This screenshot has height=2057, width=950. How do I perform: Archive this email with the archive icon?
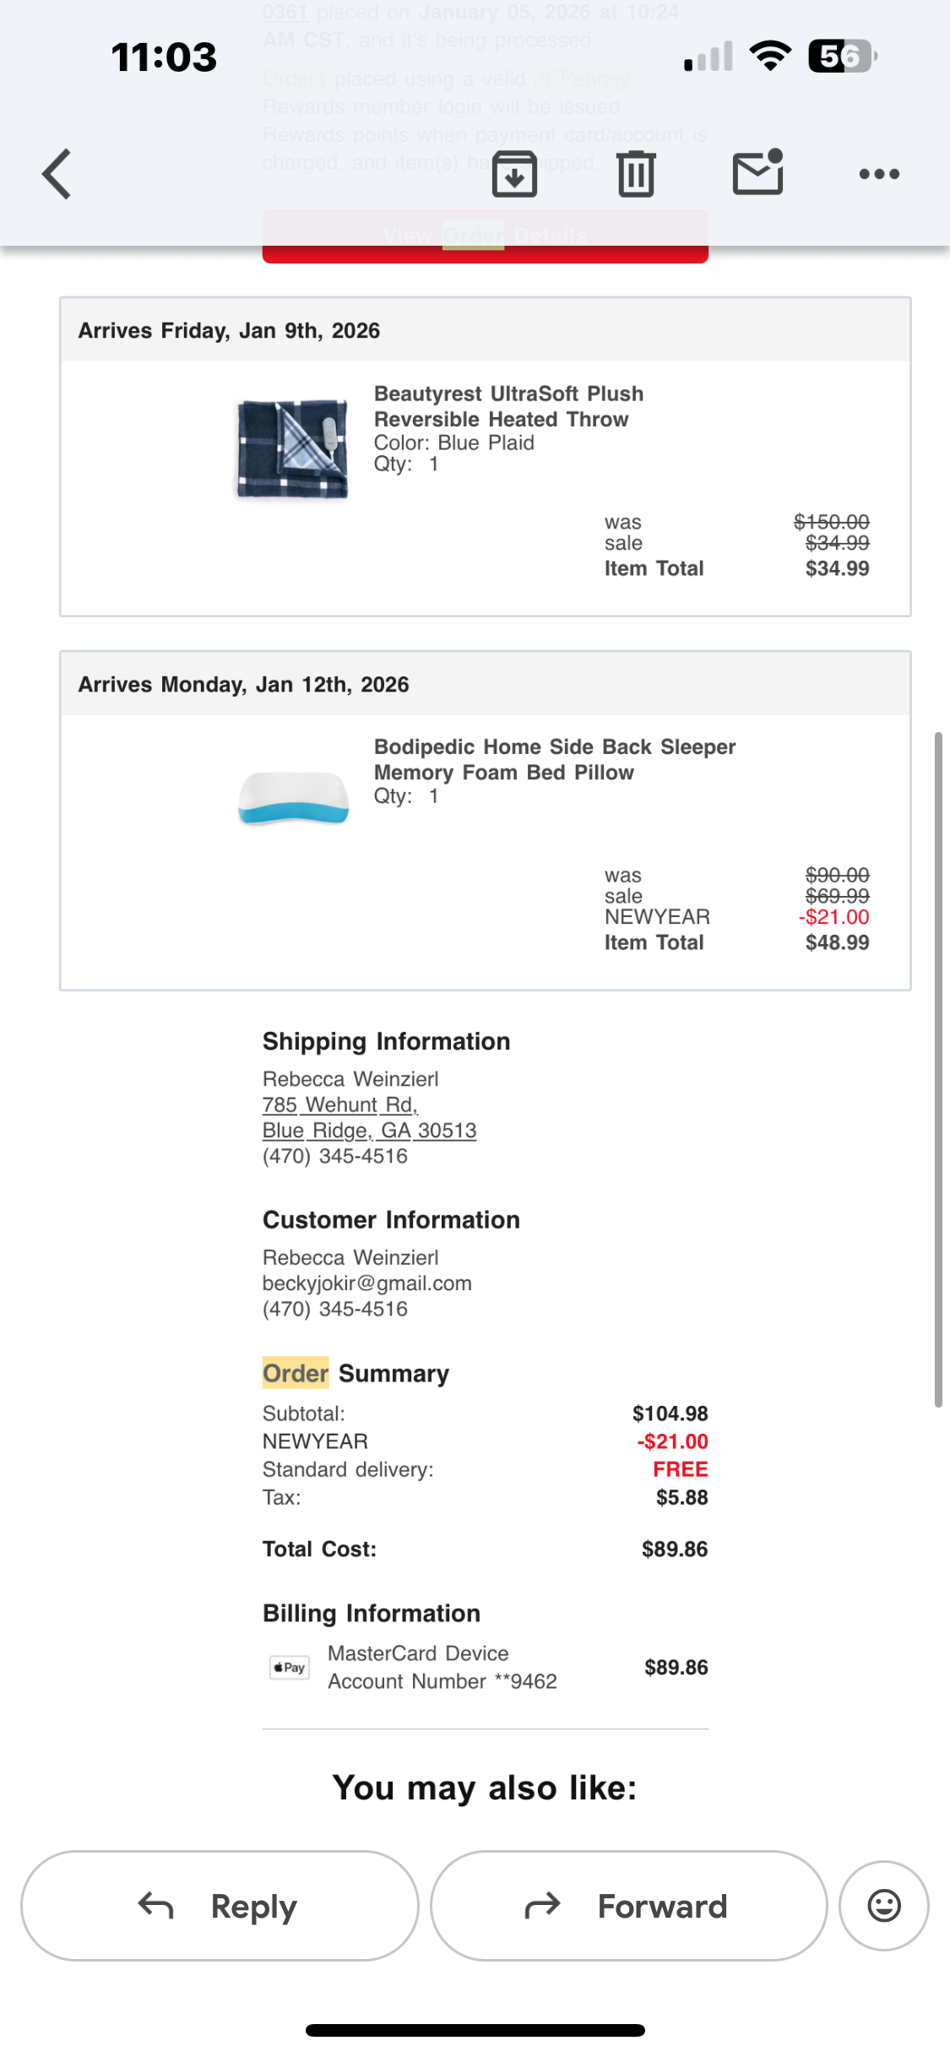click(x=514, y=174)
